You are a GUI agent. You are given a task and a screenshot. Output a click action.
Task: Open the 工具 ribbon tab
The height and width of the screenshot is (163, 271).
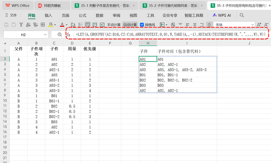coord(150,15)
